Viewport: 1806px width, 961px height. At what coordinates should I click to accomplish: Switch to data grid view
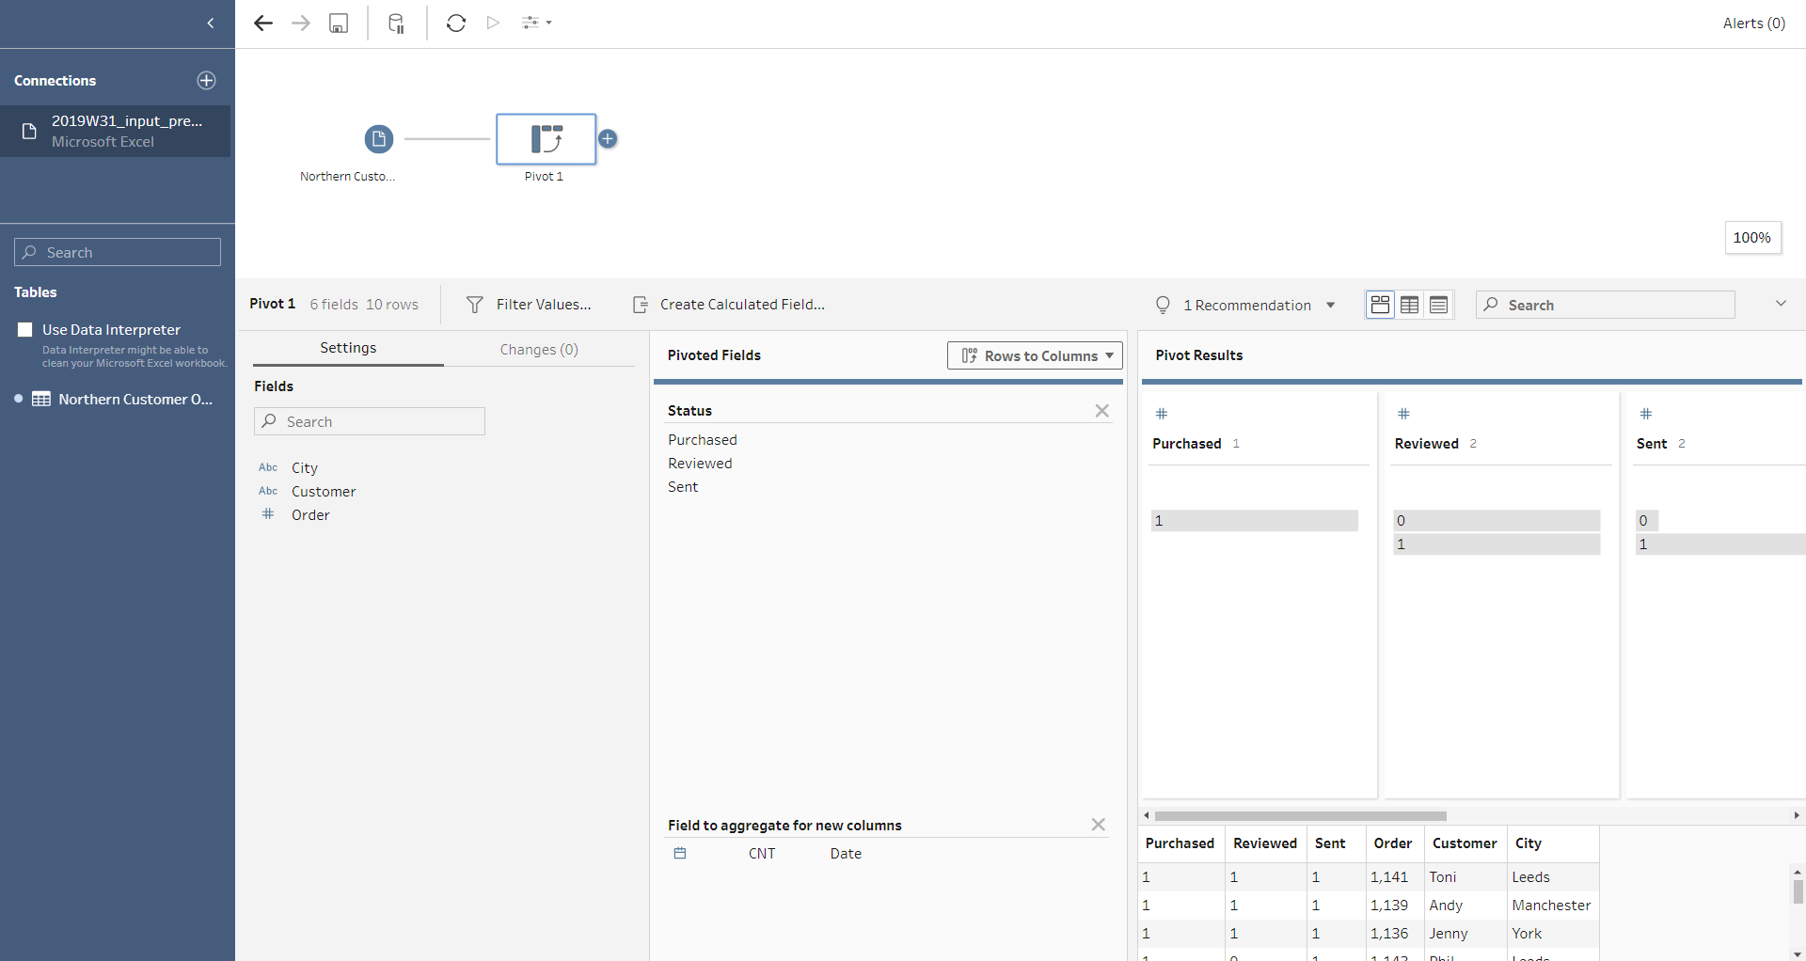coord(1409,305)
